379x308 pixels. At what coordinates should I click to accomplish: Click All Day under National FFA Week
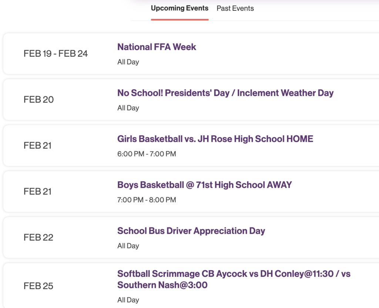(x=128, y=62)
